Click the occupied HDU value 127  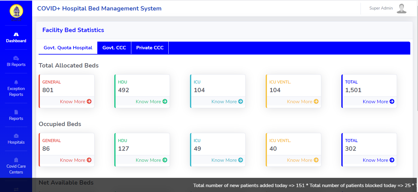click(x=124, y=149)
